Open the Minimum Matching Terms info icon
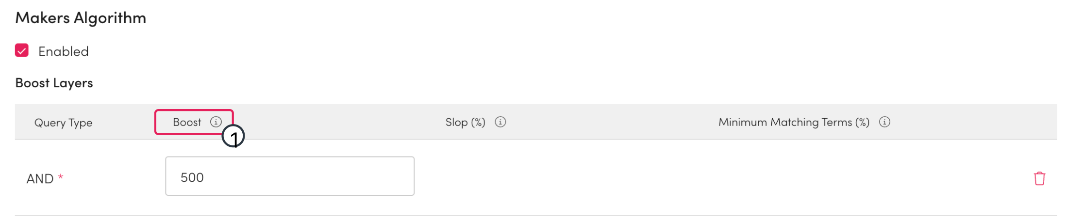The image size is (1067, 220). [x=884, y=122]
